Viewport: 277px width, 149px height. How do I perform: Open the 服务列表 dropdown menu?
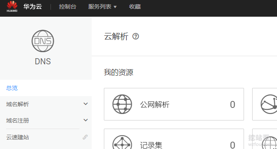pyautogui.click(x=103, y=7)
